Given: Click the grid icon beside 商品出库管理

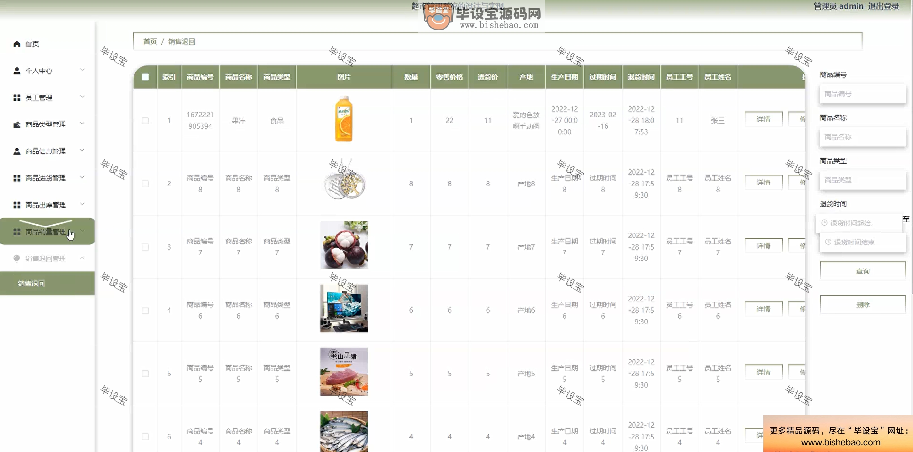Looking at the screenshot, I should 17,205.
